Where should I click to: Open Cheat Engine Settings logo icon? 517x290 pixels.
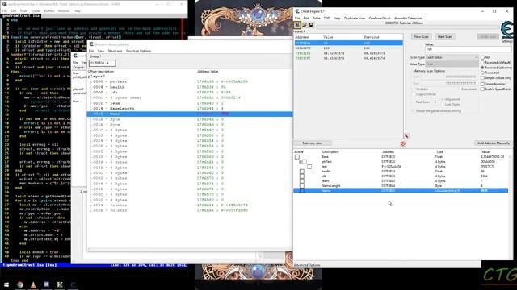coord(508,31)
